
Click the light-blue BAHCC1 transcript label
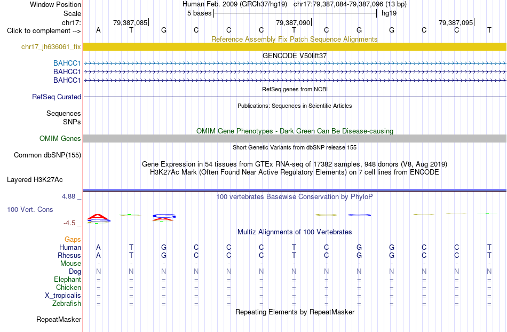click(67, 63)
